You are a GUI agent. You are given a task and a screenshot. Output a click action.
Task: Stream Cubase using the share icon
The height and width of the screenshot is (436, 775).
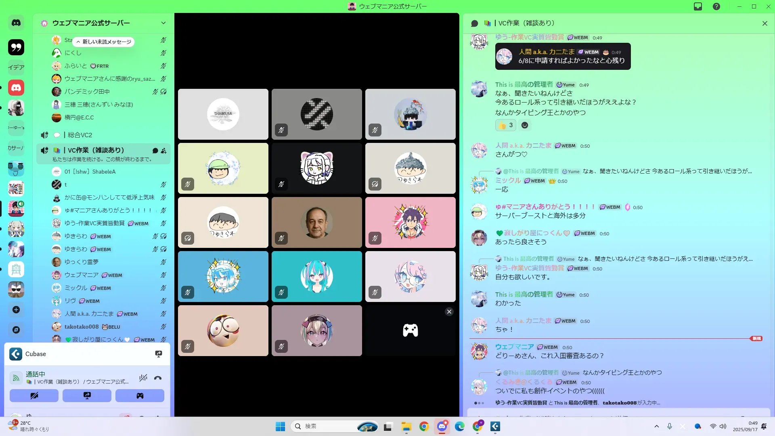tap(159, 354)
